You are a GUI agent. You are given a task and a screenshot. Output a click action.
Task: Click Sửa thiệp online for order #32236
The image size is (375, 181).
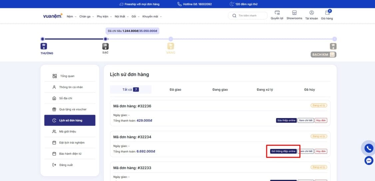[x=286, y=121]
